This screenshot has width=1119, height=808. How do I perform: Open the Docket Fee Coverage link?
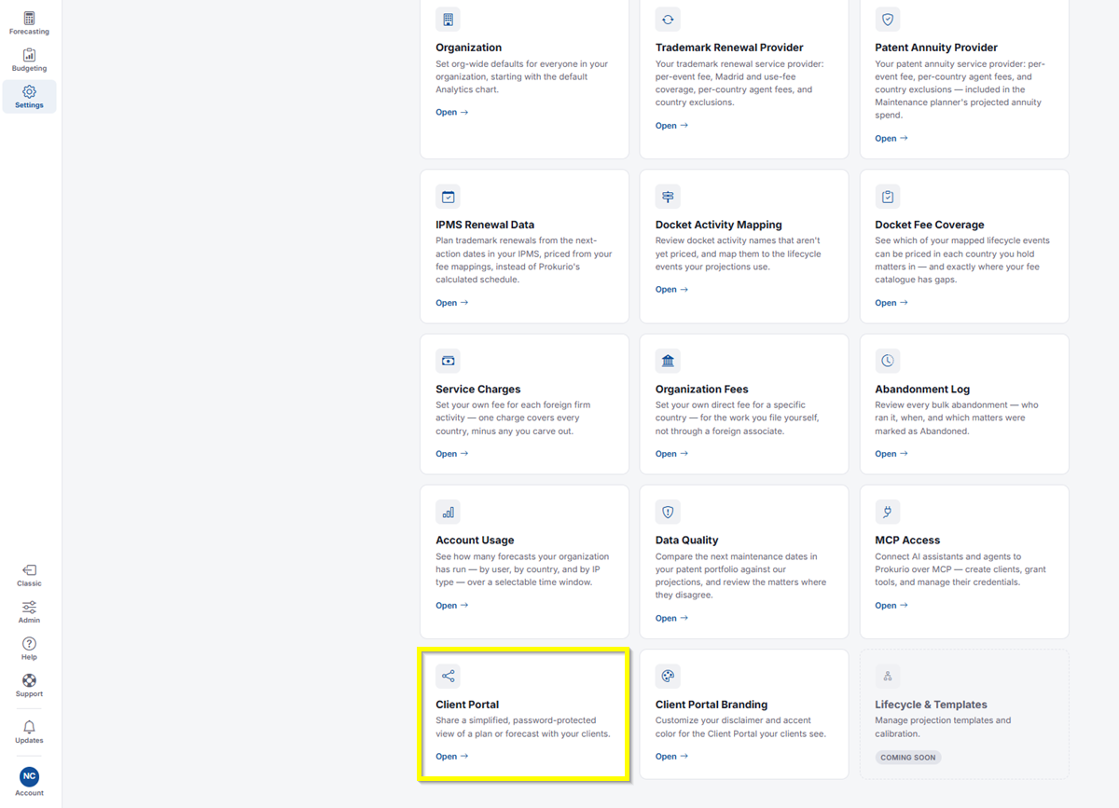[891, 303]
